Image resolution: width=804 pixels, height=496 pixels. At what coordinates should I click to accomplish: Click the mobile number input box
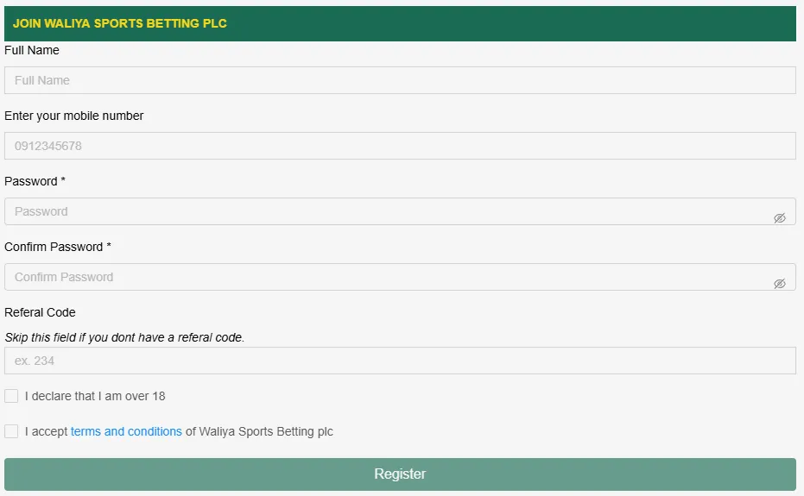[x=400, y=146]
